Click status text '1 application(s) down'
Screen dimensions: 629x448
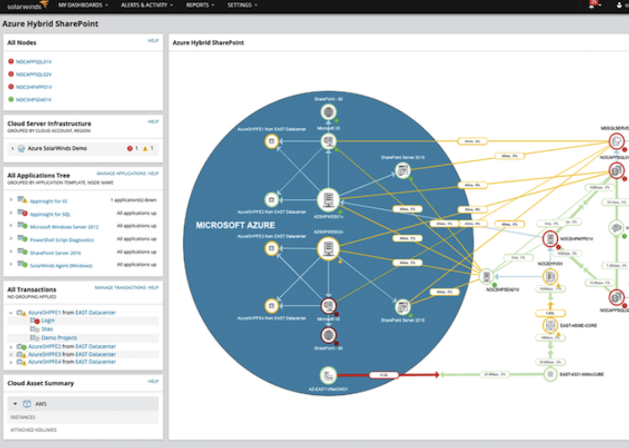tap(133, 199)
